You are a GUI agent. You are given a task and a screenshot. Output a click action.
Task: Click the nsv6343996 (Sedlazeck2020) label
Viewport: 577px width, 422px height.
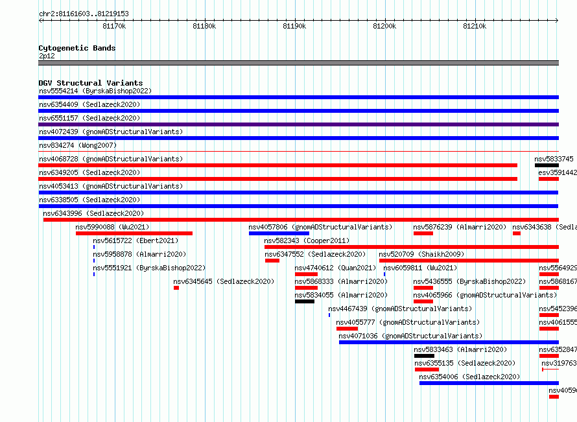[x=93, y=213]
